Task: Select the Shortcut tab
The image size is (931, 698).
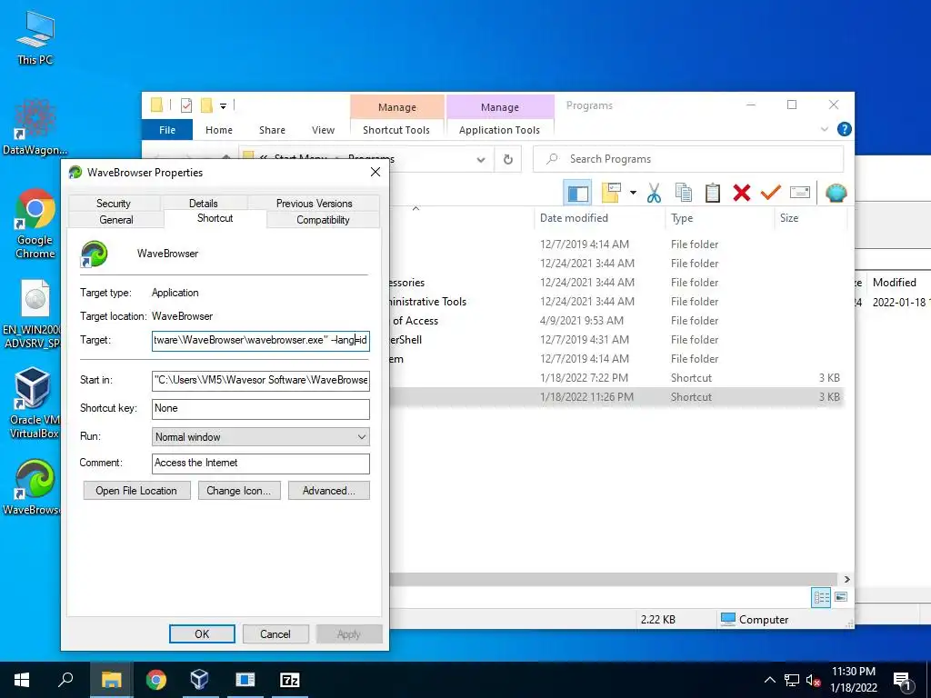Action: [215, 218]
